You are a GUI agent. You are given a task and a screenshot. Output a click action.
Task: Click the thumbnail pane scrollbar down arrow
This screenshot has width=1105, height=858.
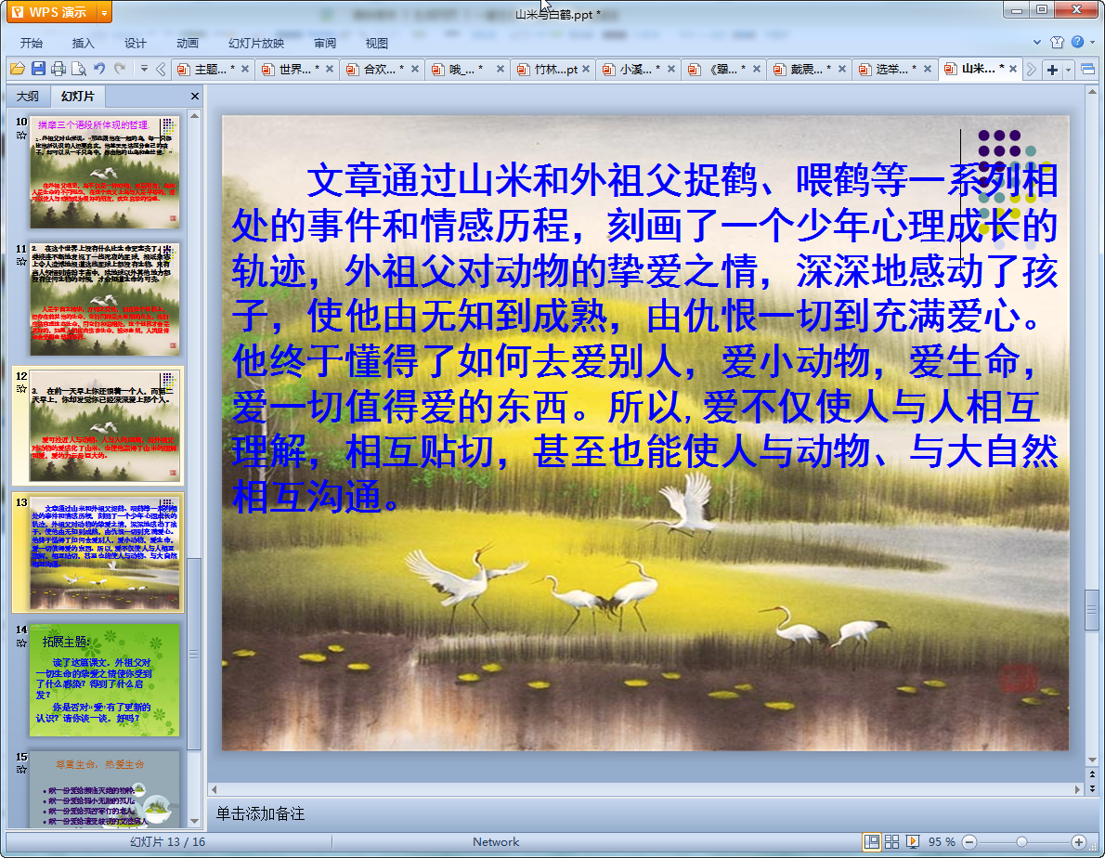pyautogui.click(x=194, y=822)
